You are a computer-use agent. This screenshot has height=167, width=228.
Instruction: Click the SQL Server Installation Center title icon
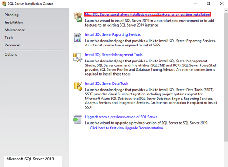coord(4,4)
